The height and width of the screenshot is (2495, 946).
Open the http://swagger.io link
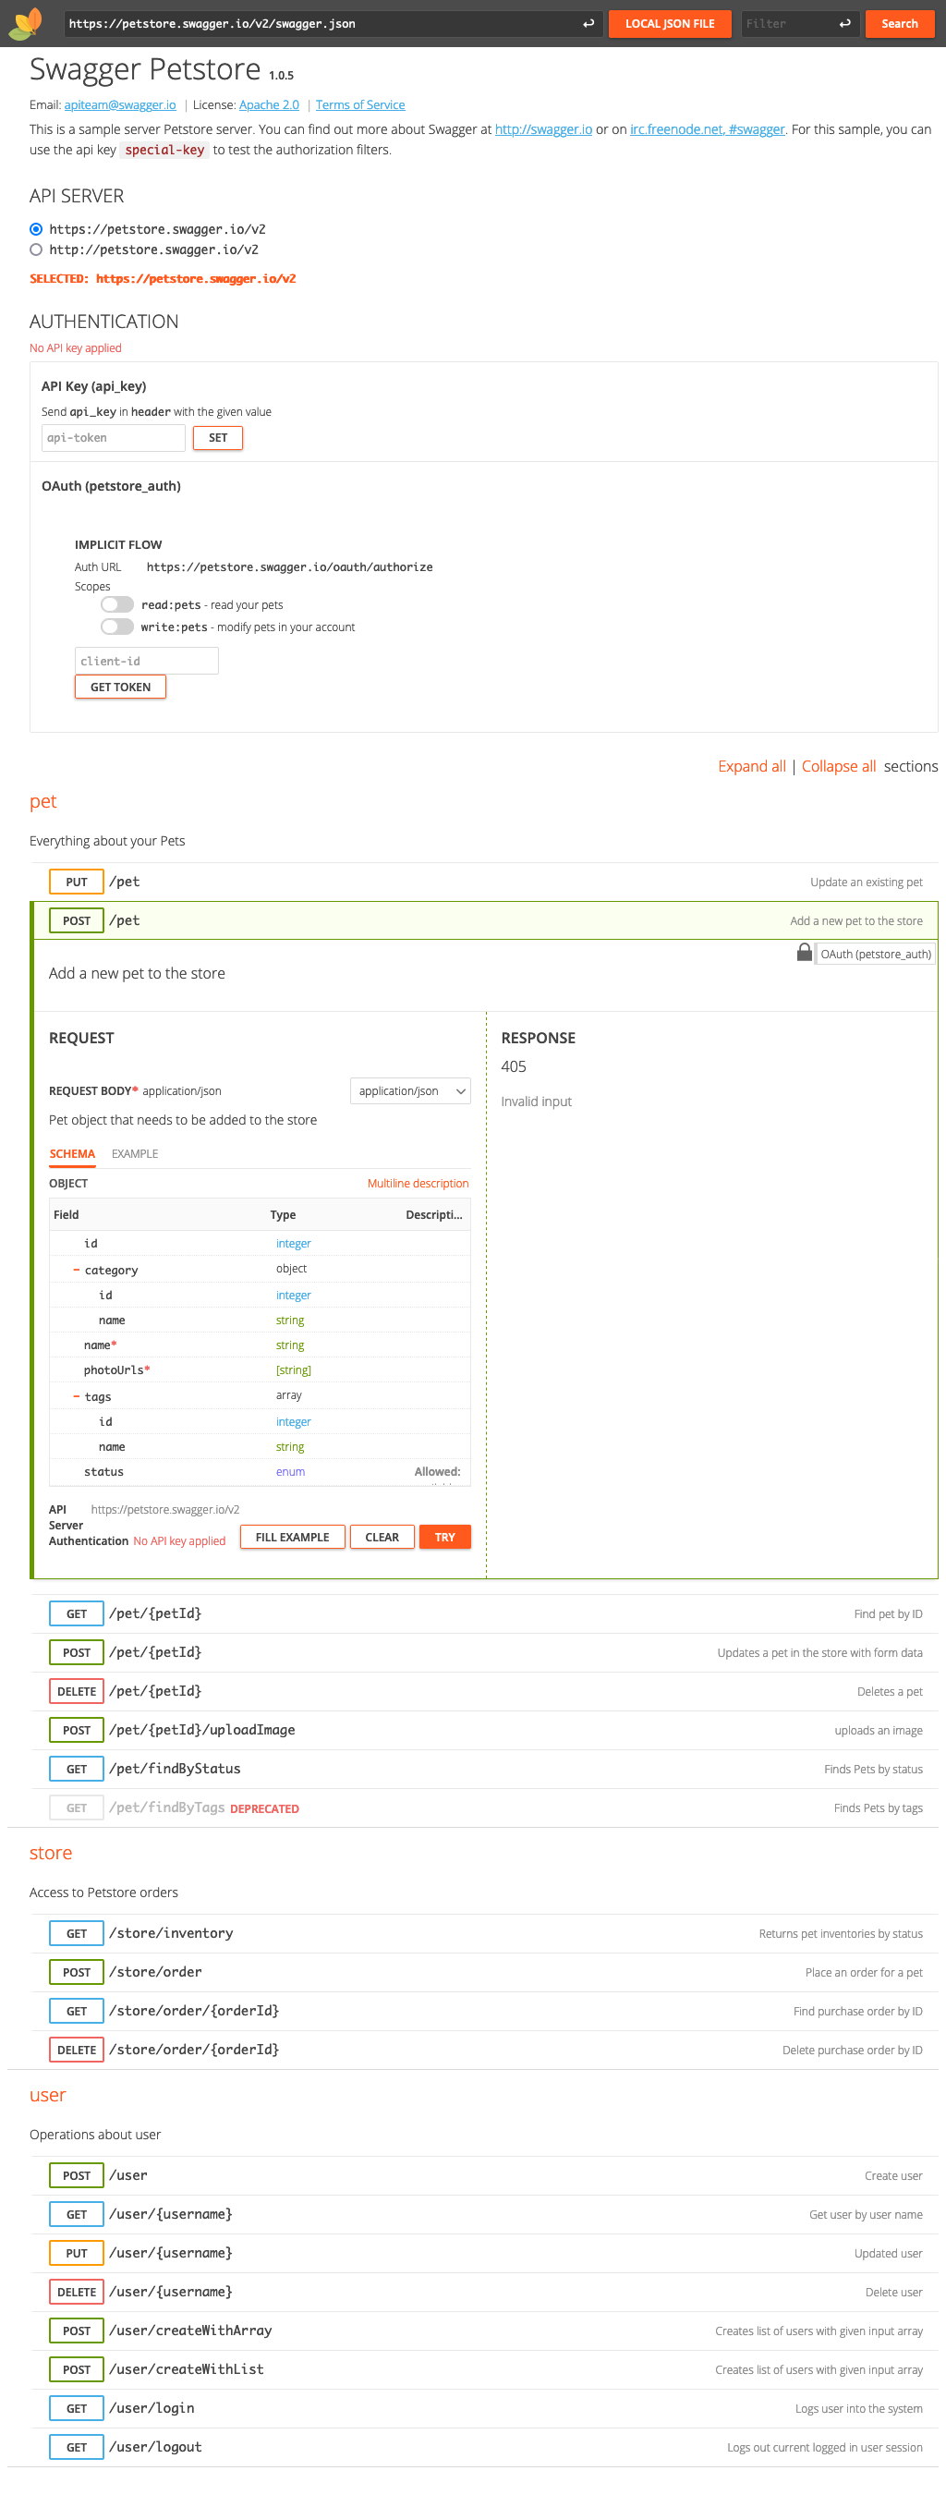coord(543,128)
